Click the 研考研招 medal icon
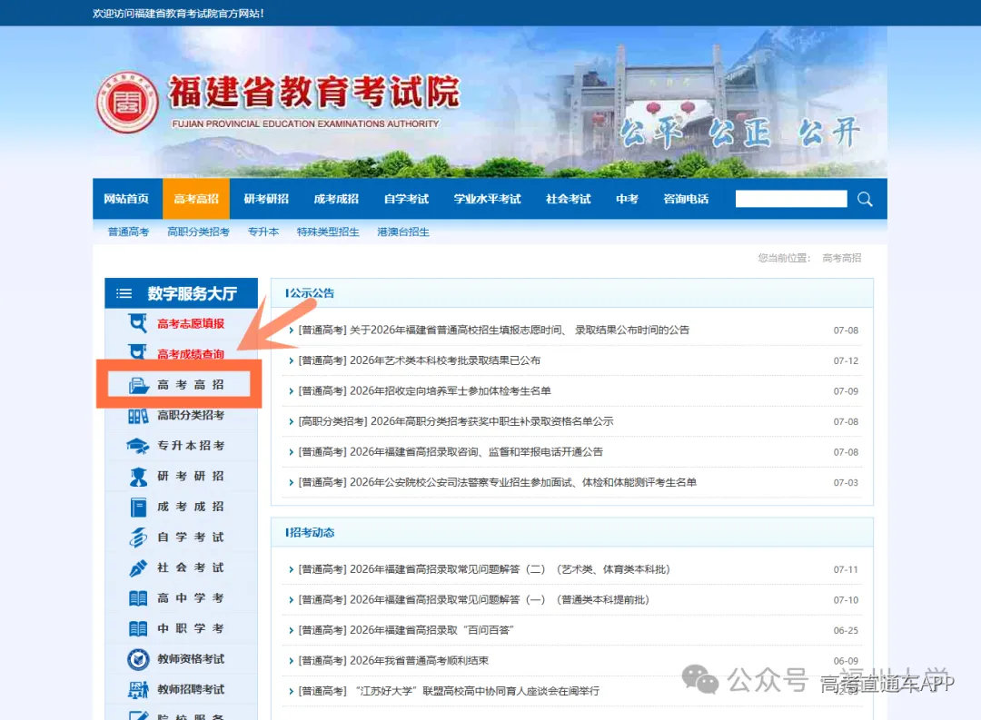 tap(138, 477)
